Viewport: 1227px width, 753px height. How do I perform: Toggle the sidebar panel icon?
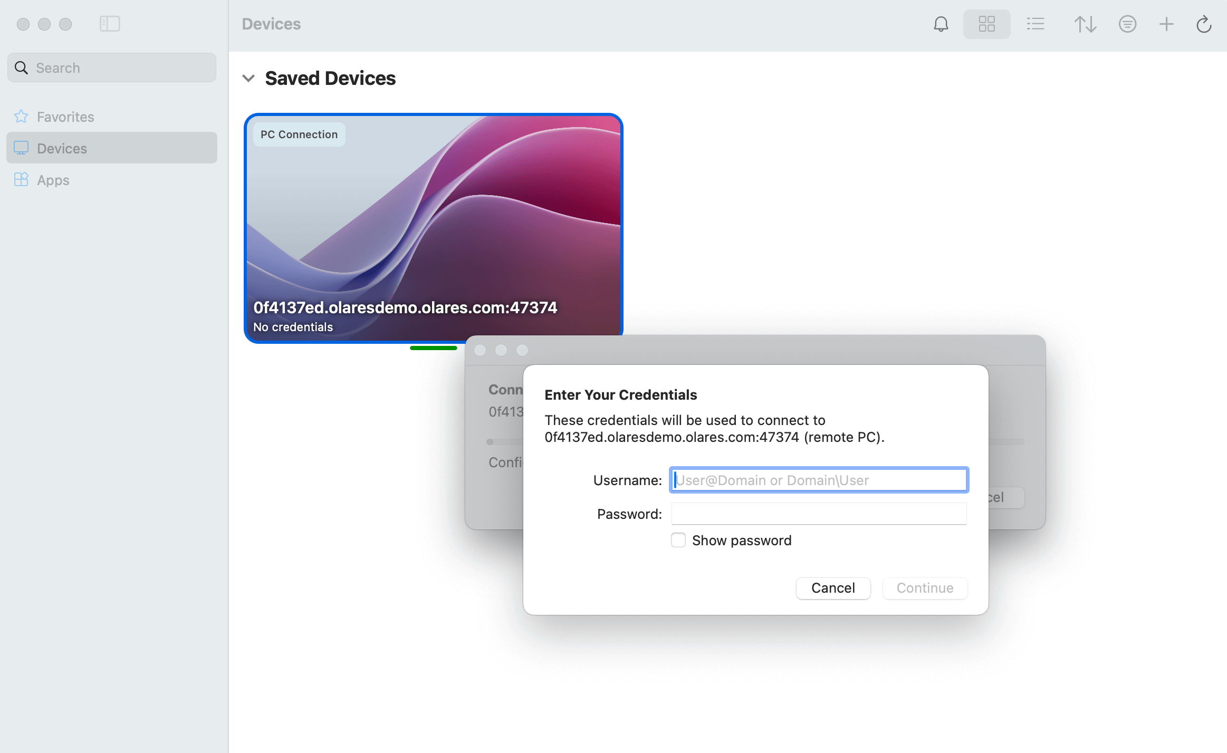tap(110, 24)
